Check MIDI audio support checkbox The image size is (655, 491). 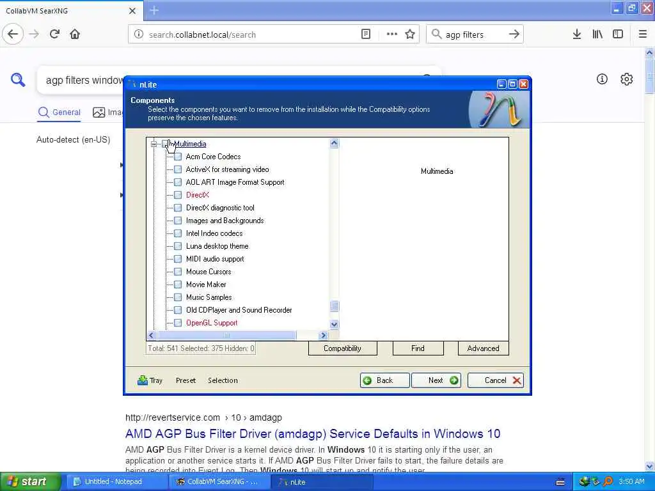pyautogui.click(x=178, y=259)
